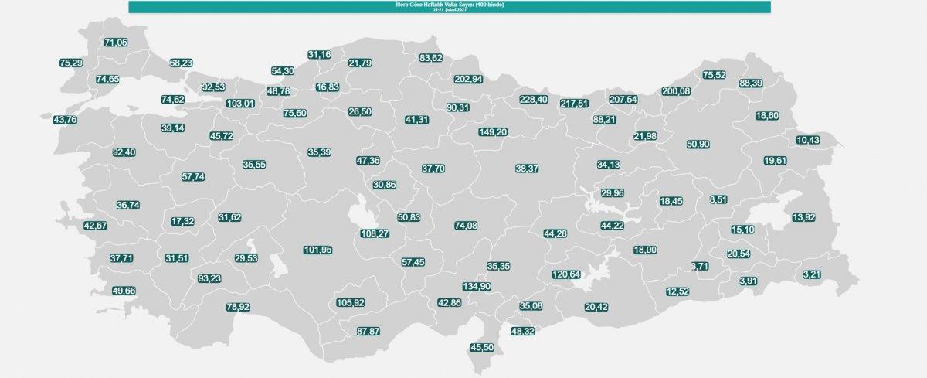Click the 20,42 label
Screen dimensions: 927x378
596,307
